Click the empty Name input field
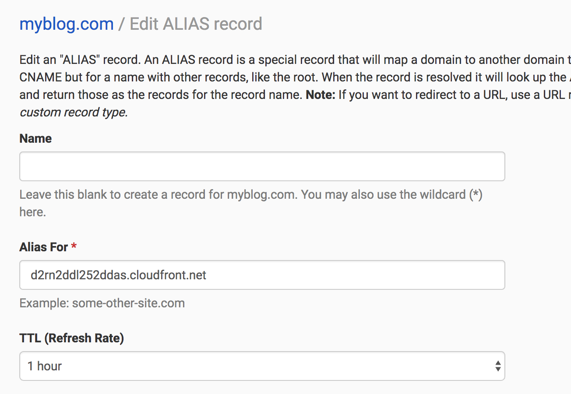 pyautogui.click(x=262, y=166)
